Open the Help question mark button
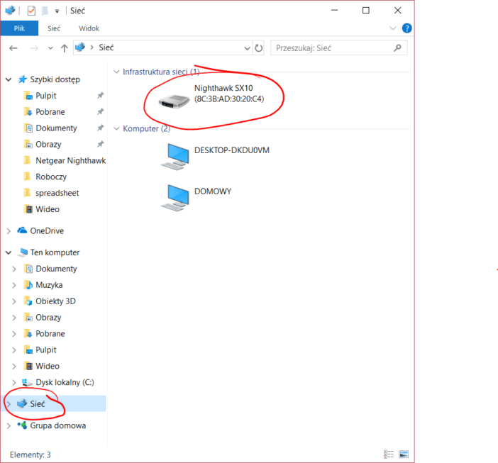The height and width of the screenshot is (463, 498). 406,28
